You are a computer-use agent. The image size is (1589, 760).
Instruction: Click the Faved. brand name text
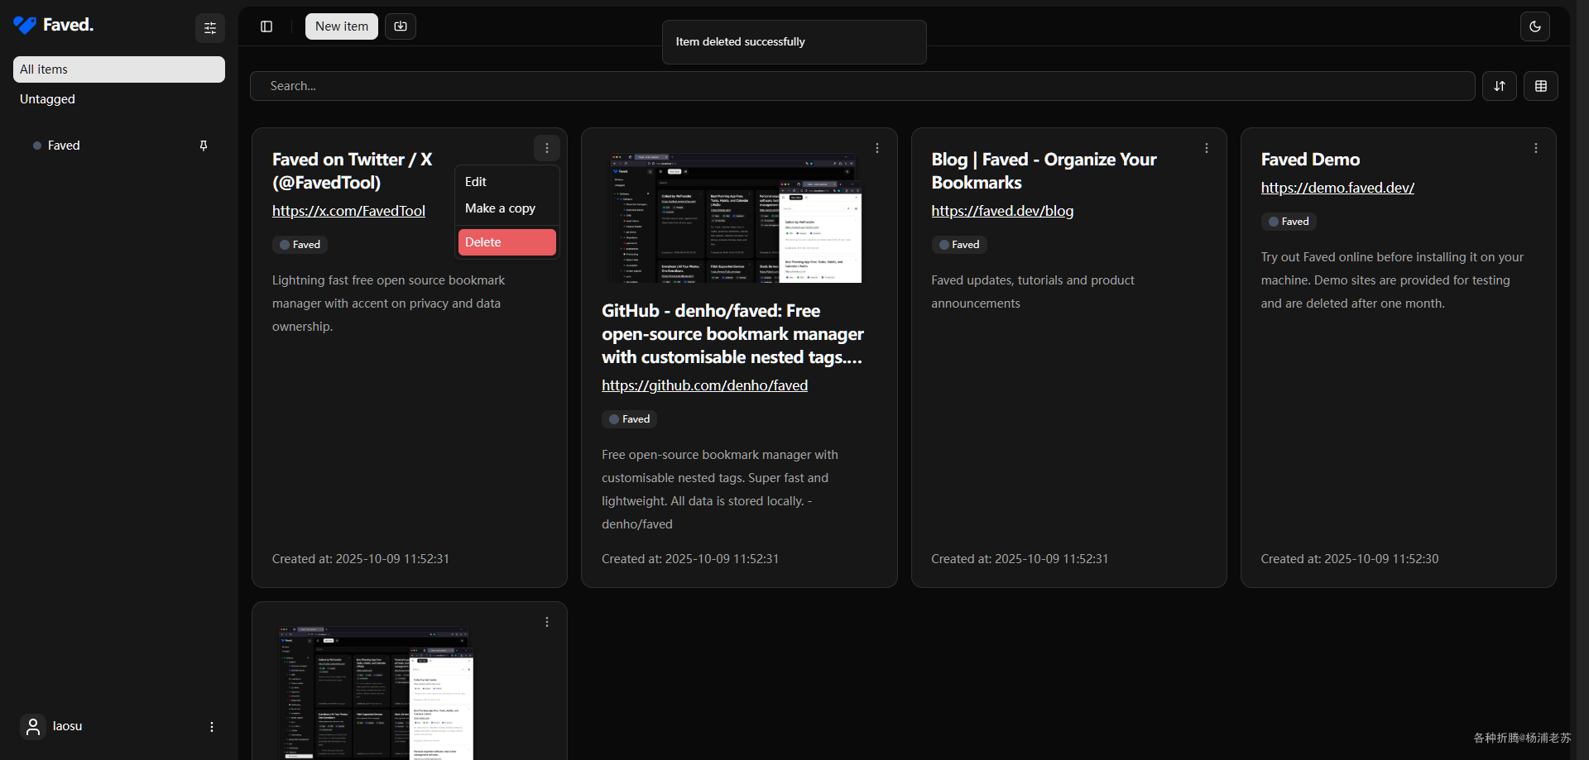(68, 25)
